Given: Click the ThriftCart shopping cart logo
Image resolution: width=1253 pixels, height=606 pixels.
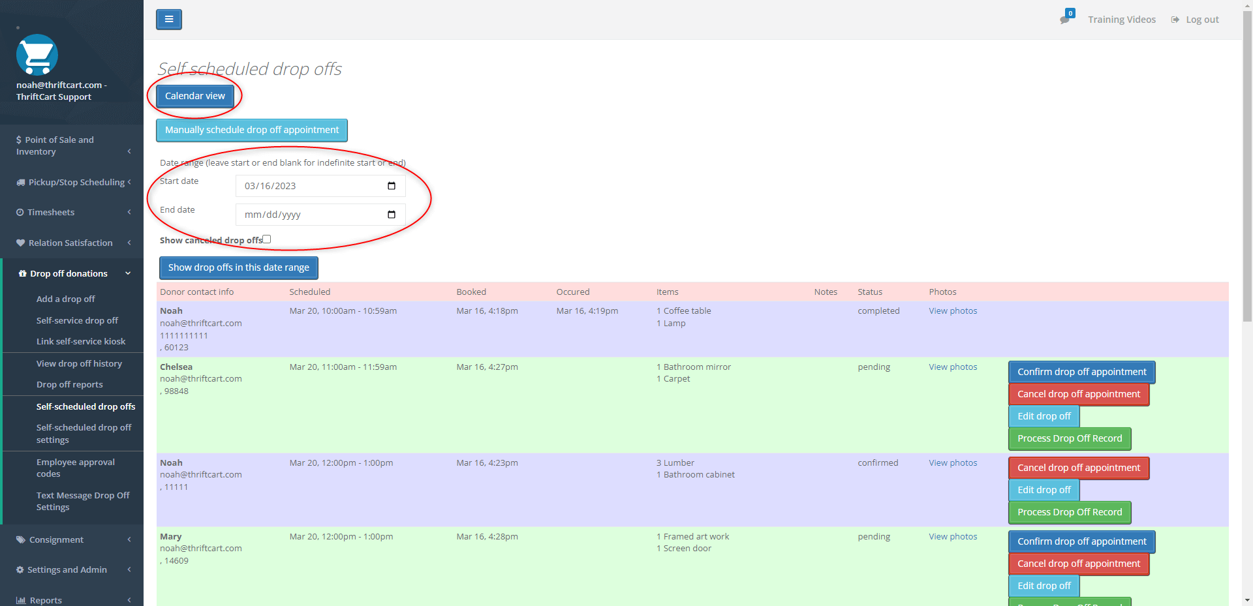Looking at the screenshot, I should [x=37, y=55].
